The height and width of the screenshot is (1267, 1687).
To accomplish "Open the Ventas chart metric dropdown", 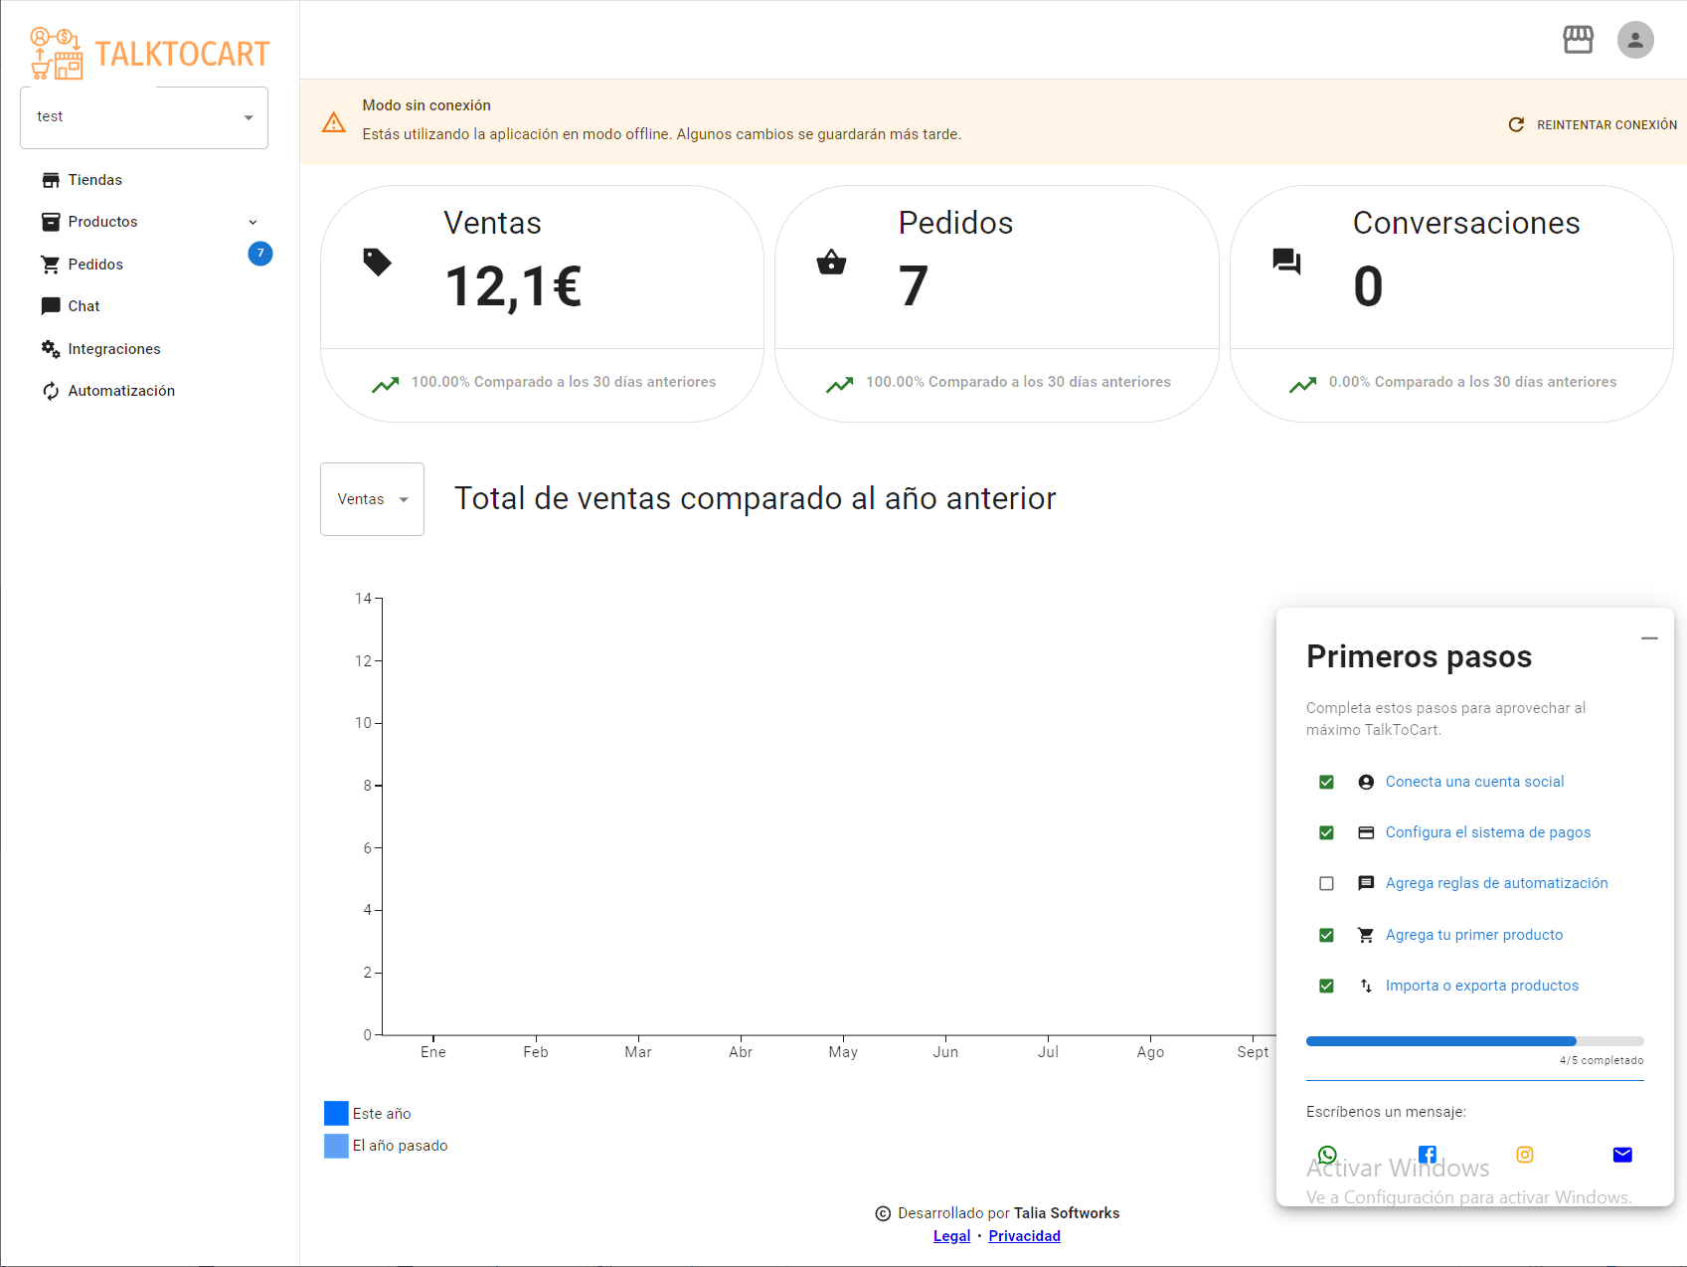I will tap(372, 499).
